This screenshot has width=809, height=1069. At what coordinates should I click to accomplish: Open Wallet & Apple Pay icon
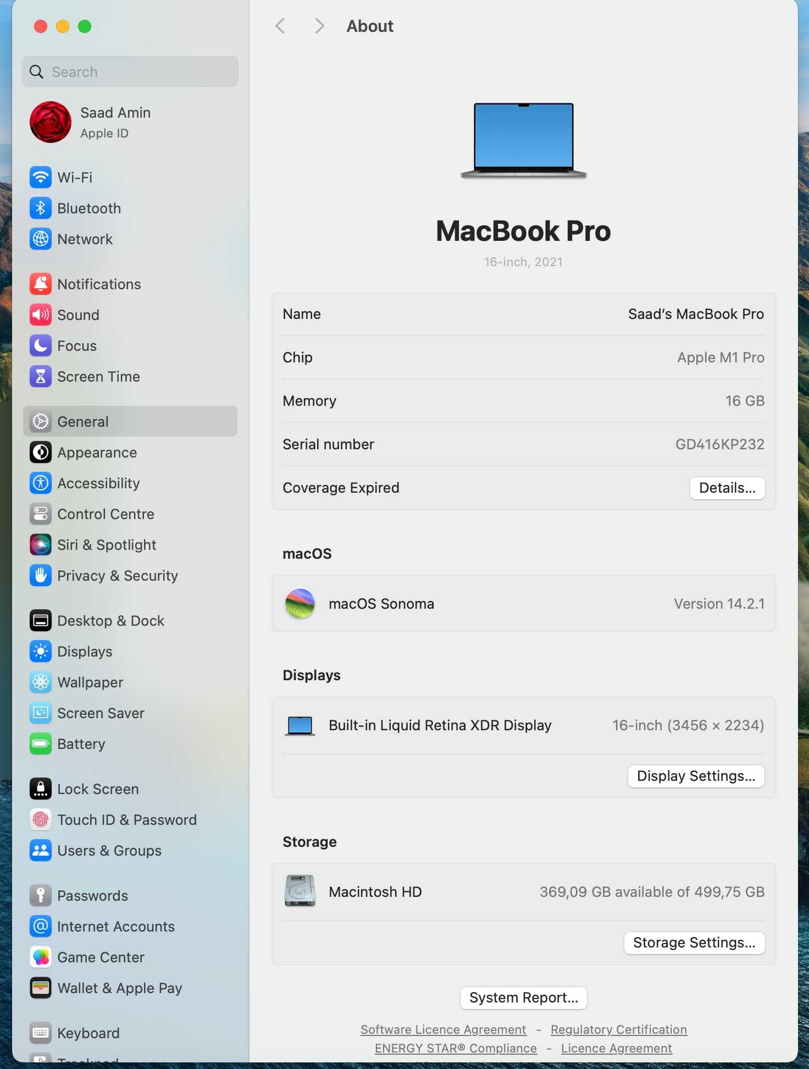click(x=41, y=988)
